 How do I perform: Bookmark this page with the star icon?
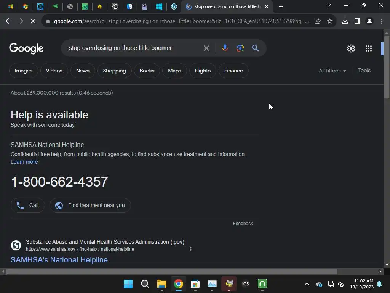pos(330,21)
